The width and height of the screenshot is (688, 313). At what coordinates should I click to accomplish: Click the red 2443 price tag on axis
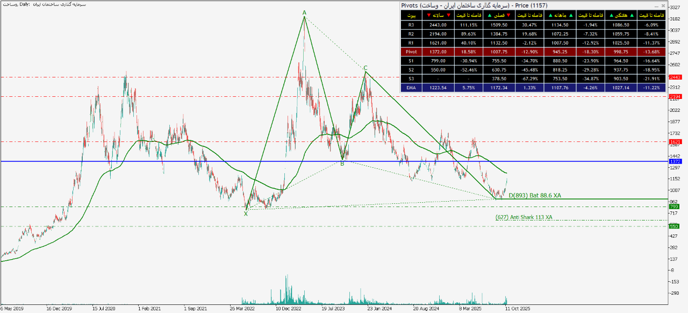coord(675,77)
